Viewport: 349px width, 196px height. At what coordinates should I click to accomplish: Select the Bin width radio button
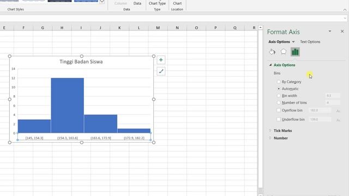pos(279,96)
